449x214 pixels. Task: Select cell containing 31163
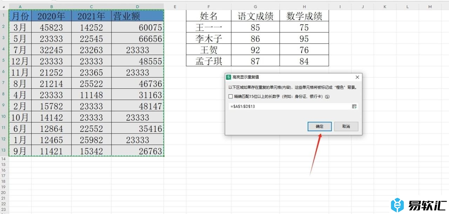pos(138,95)
